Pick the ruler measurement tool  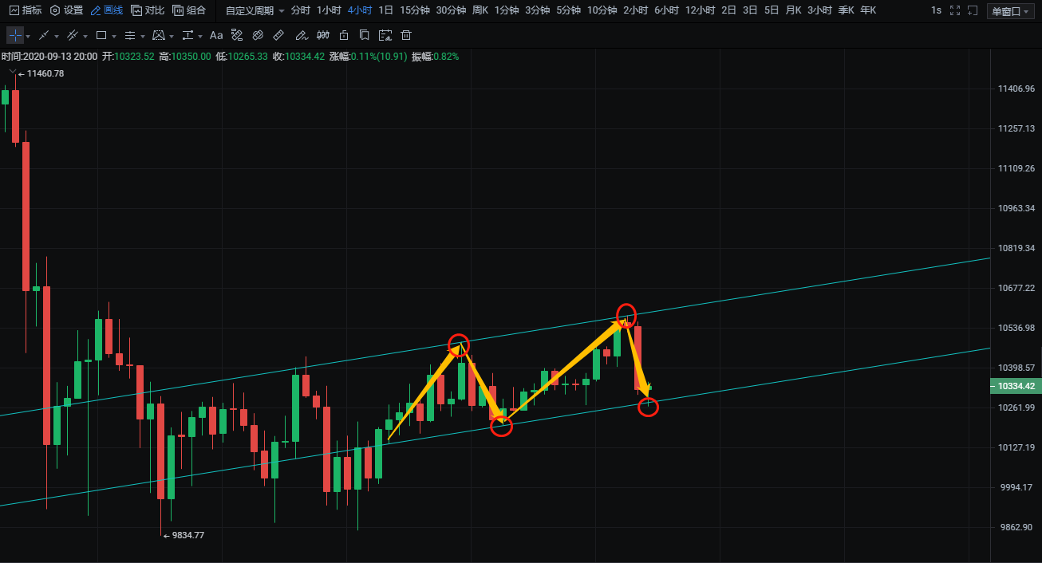point(278,36)
